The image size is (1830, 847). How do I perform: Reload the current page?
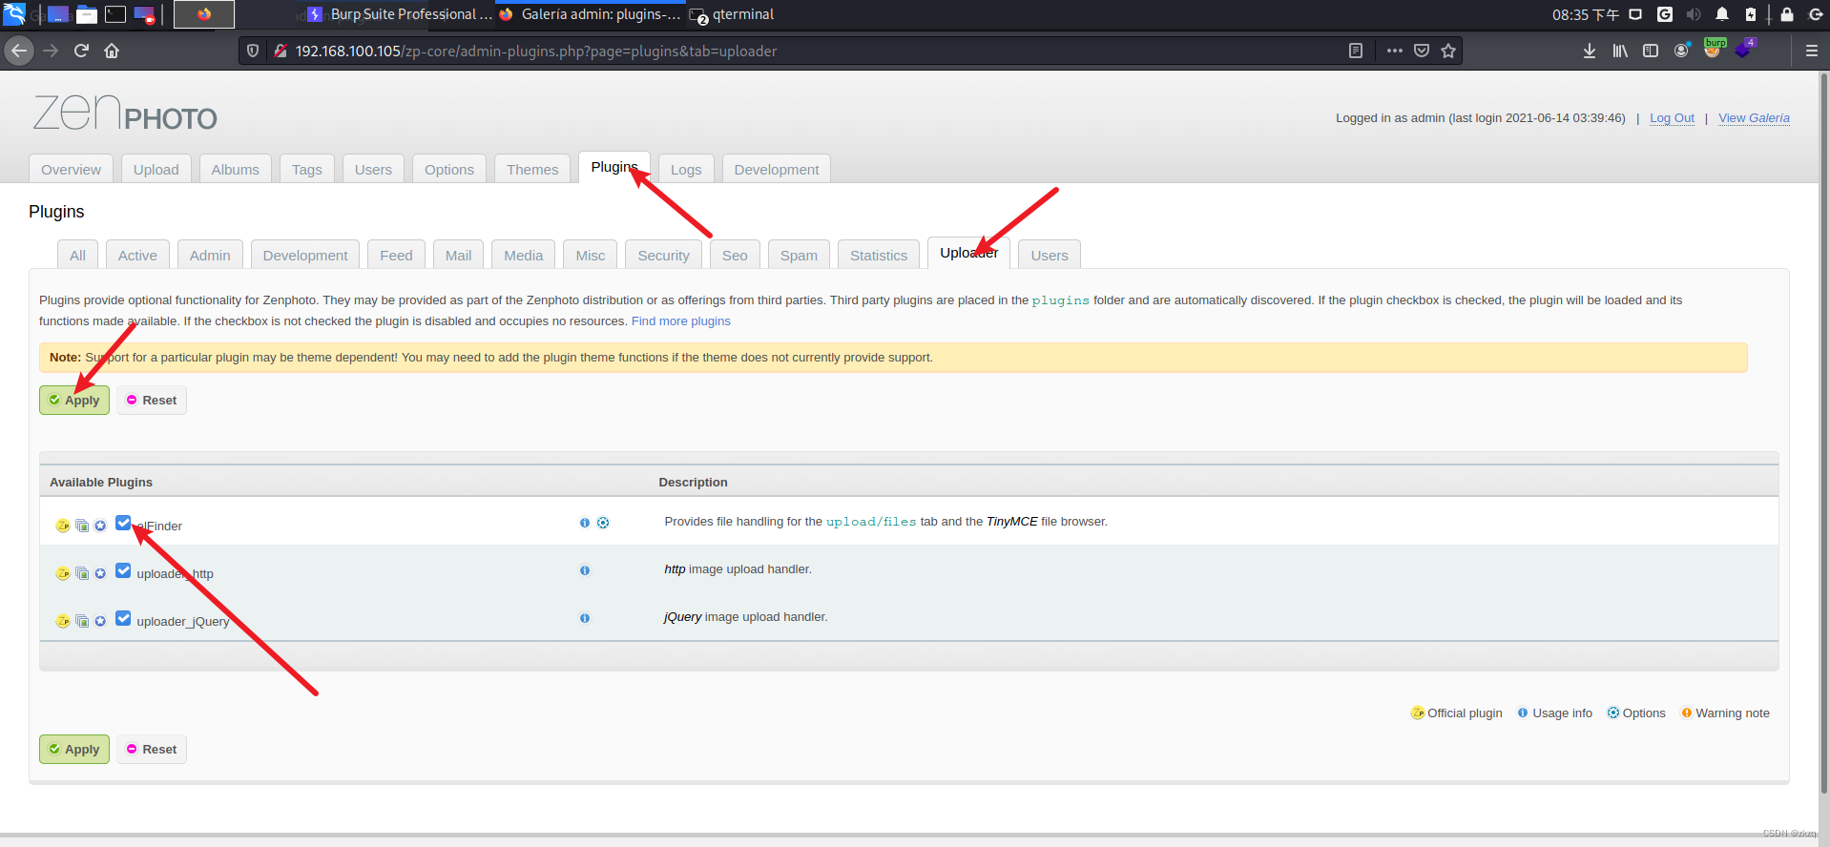(81, 51)
